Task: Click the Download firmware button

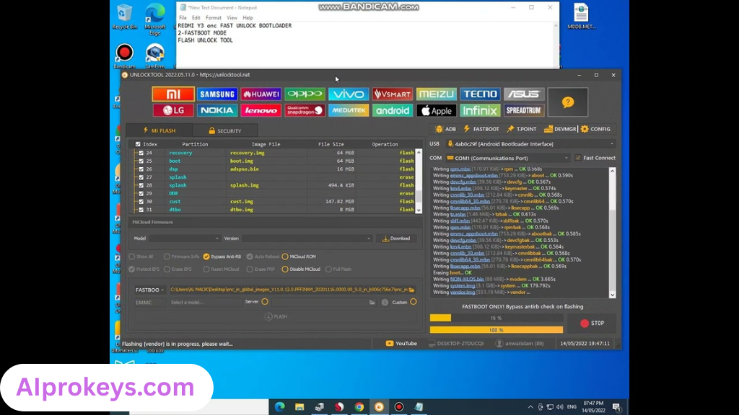Action: point(396,238)
